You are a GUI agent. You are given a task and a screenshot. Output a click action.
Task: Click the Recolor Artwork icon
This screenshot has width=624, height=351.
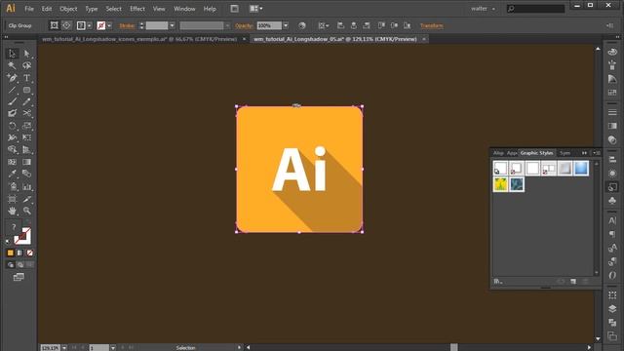pos(302,25)
